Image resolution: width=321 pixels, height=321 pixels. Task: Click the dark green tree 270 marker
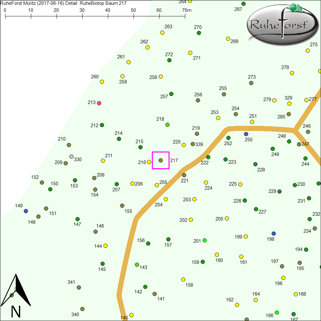coord(199,33)
